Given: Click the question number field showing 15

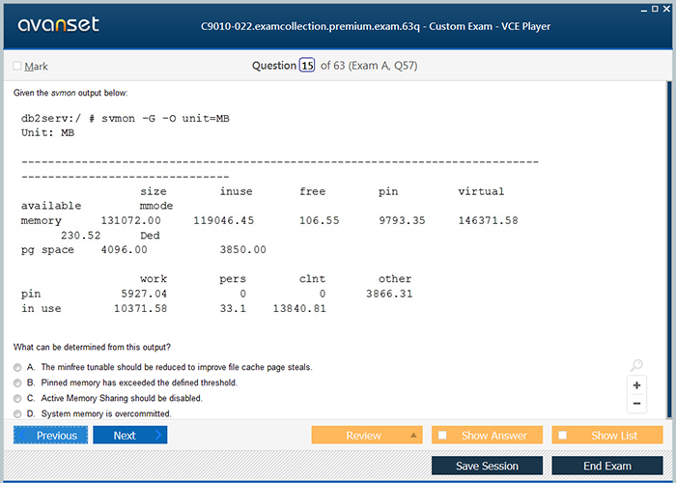Looking at the screenshot, I should tap(307, 66).
